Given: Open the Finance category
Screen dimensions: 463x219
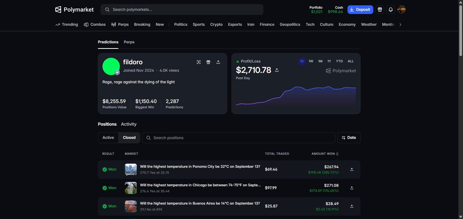Looking at the screenshot, I should (267, 24).
